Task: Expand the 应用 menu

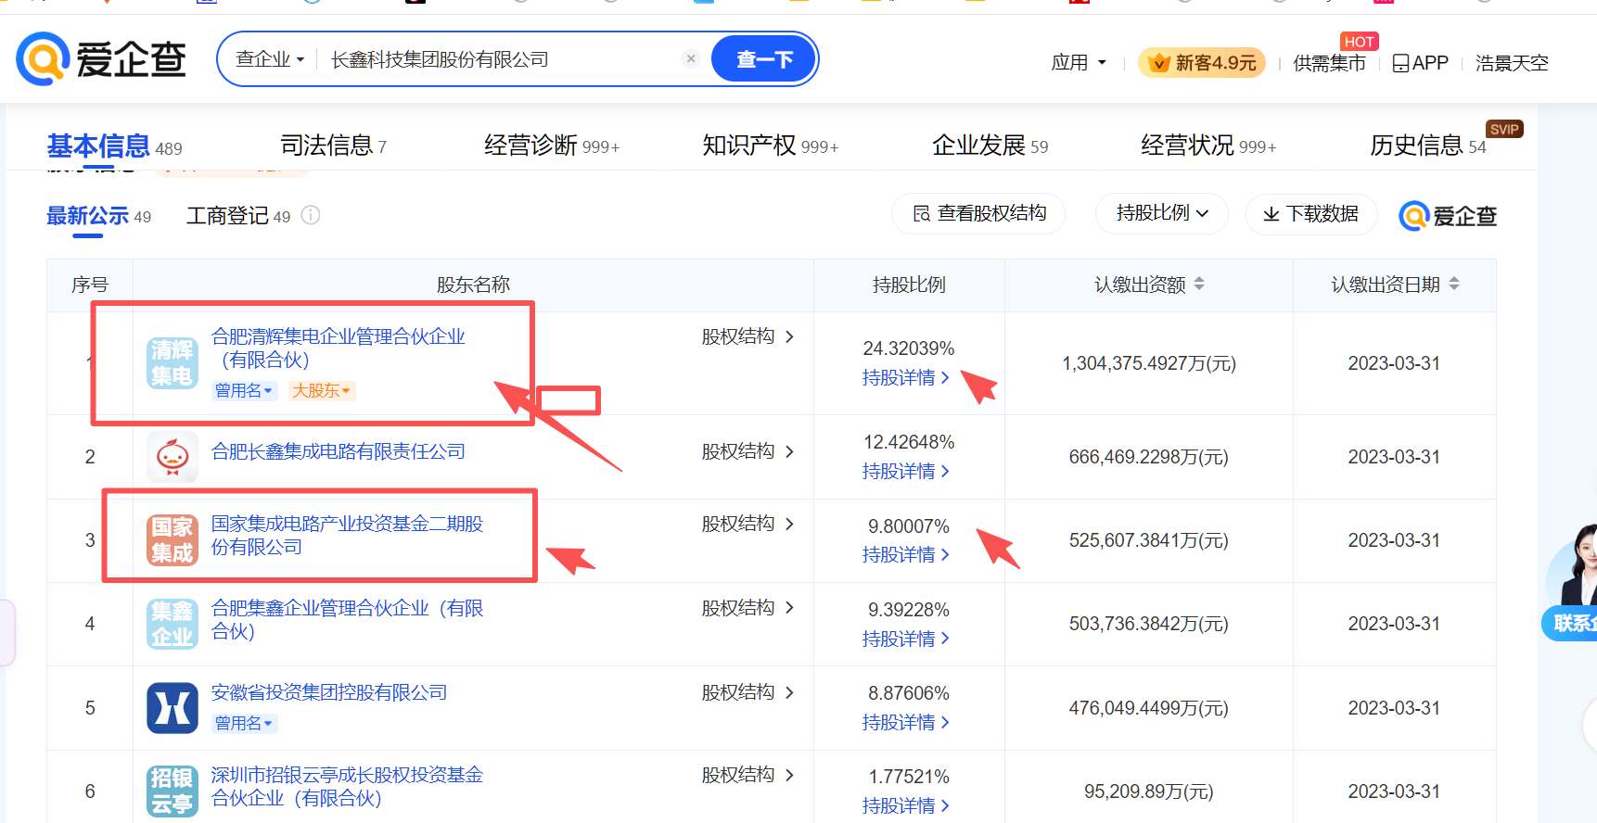Action: point(1079,63)
